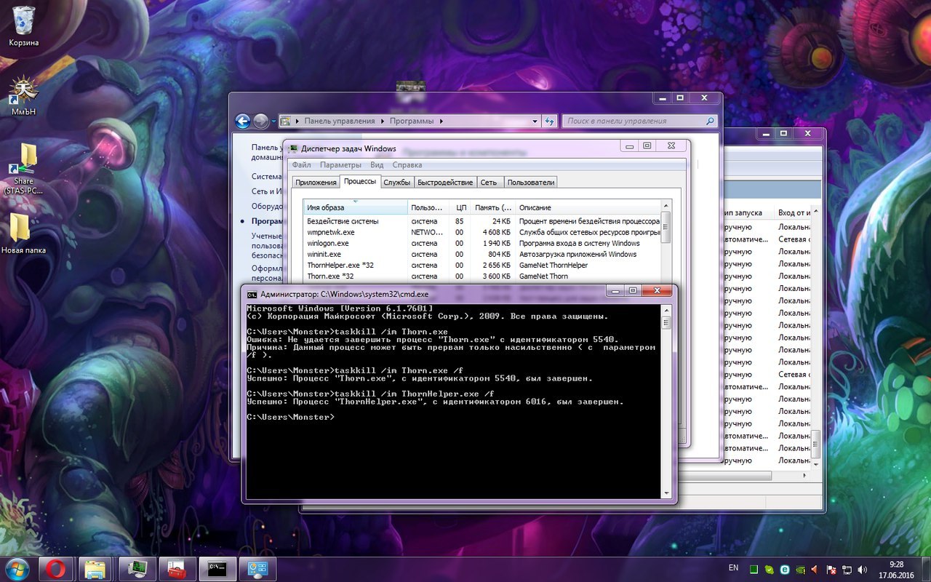Open the NVIDIA tray icon
Screen dimensions: 931x582
(x=800, y=569)
